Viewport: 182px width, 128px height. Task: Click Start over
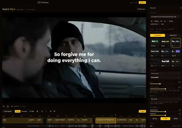[141, 9]
